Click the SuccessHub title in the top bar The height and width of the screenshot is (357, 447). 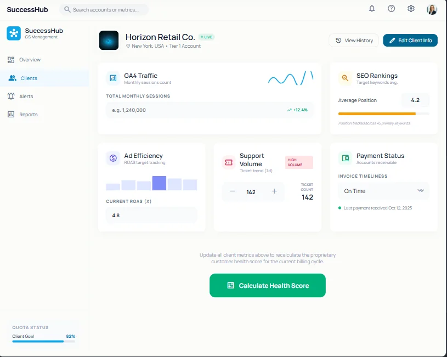pyautogui.click(x=27, y=10)
